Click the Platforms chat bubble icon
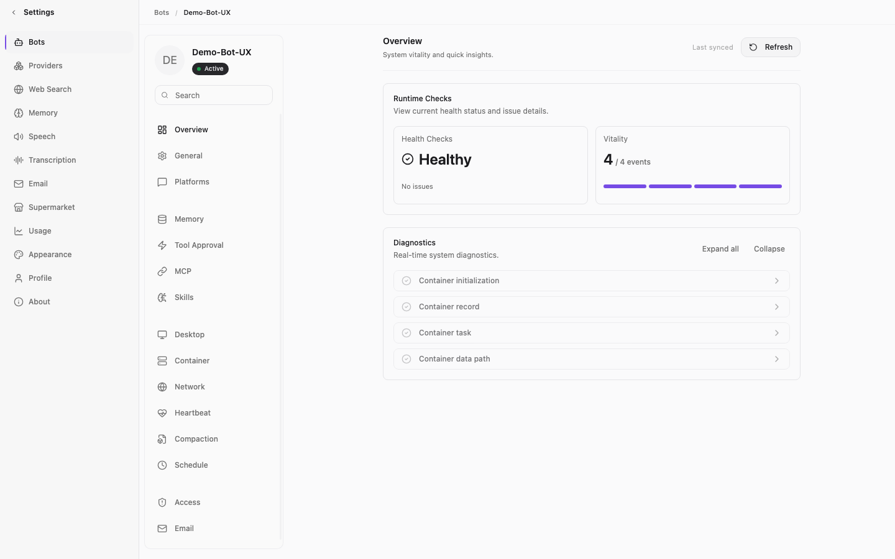The height and width of the screenshot is (559, 895). pyautogui.click(x=162, y=182)
